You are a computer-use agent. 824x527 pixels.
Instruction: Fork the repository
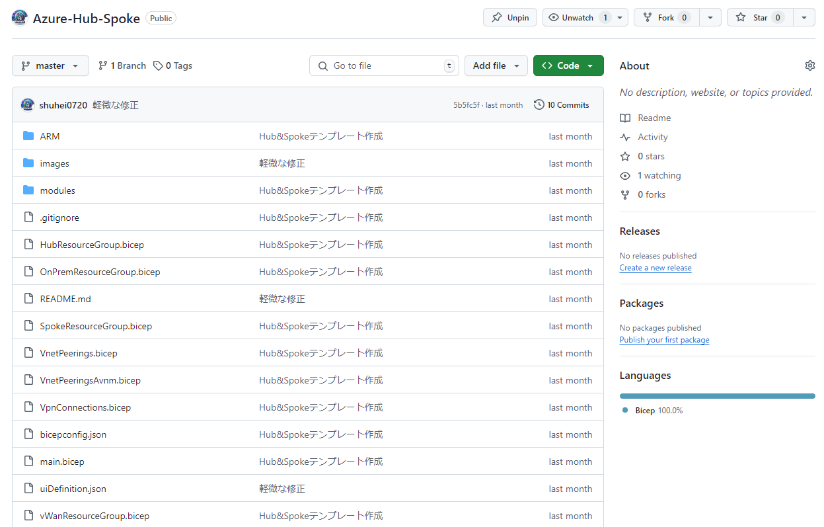click(x=666, y=18)
